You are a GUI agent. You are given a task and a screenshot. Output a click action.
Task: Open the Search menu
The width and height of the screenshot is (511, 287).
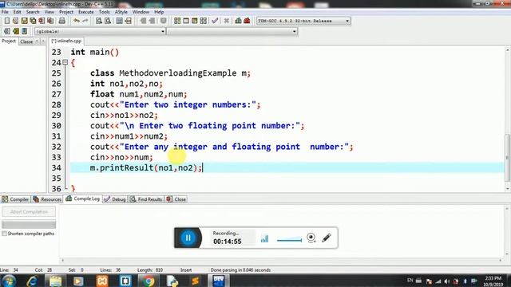point(33,12)
